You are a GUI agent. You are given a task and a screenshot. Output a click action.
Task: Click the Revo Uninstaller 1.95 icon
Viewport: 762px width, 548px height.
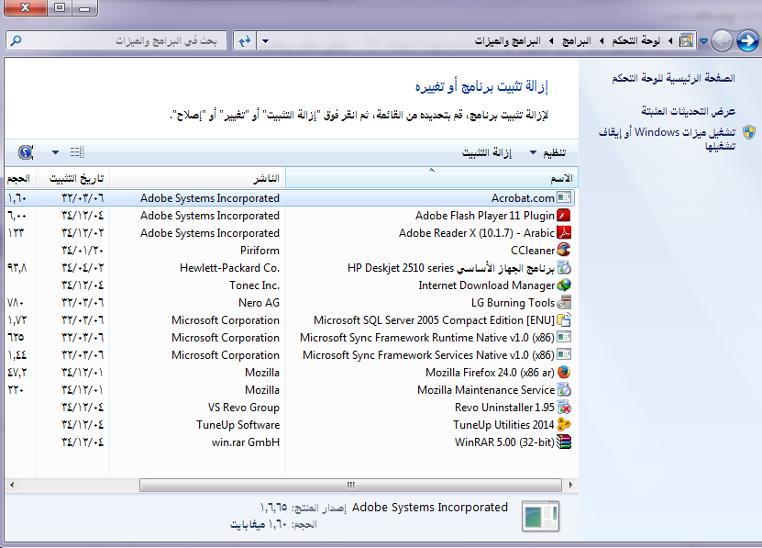click(564, 408)
